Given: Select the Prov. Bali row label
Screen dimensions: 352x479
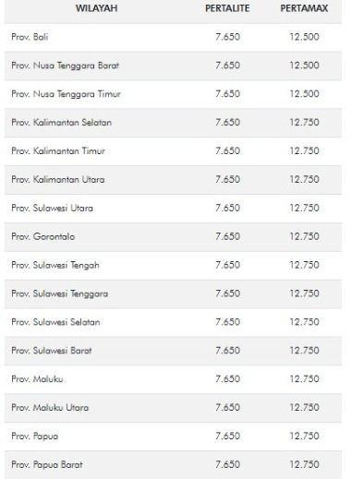Looking at the screenshot, I should 30,37.
